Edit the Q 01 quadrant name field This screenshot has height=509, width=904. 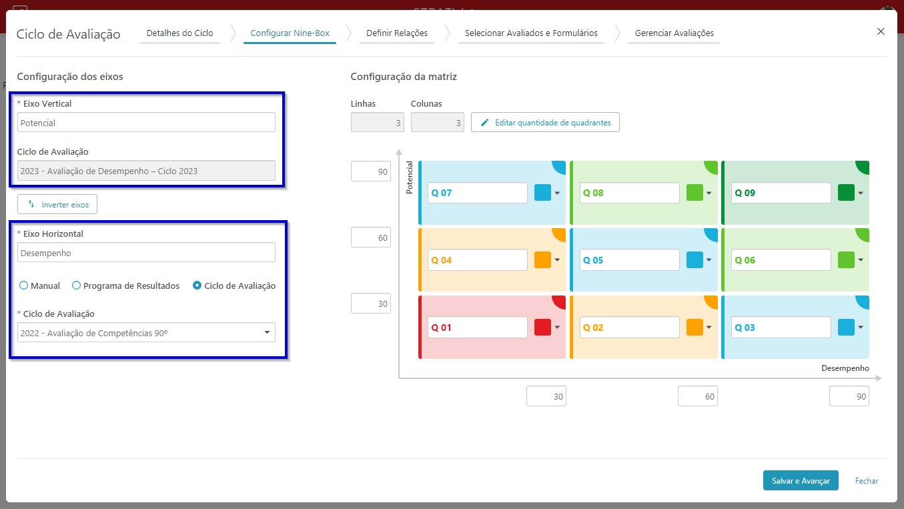click(x=478, y=328)
